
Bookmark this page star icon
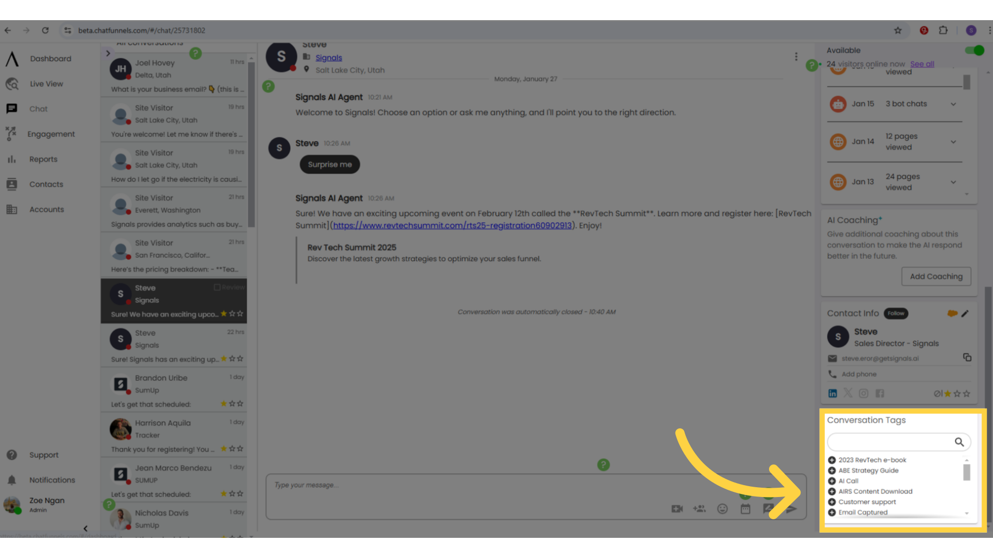coord(898,30)
